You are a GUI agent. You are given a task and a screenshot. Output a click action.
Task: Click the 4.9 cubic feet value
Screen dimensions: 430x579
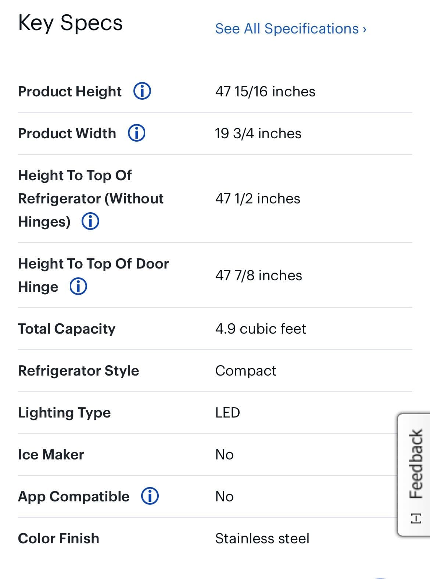(261, 328)
